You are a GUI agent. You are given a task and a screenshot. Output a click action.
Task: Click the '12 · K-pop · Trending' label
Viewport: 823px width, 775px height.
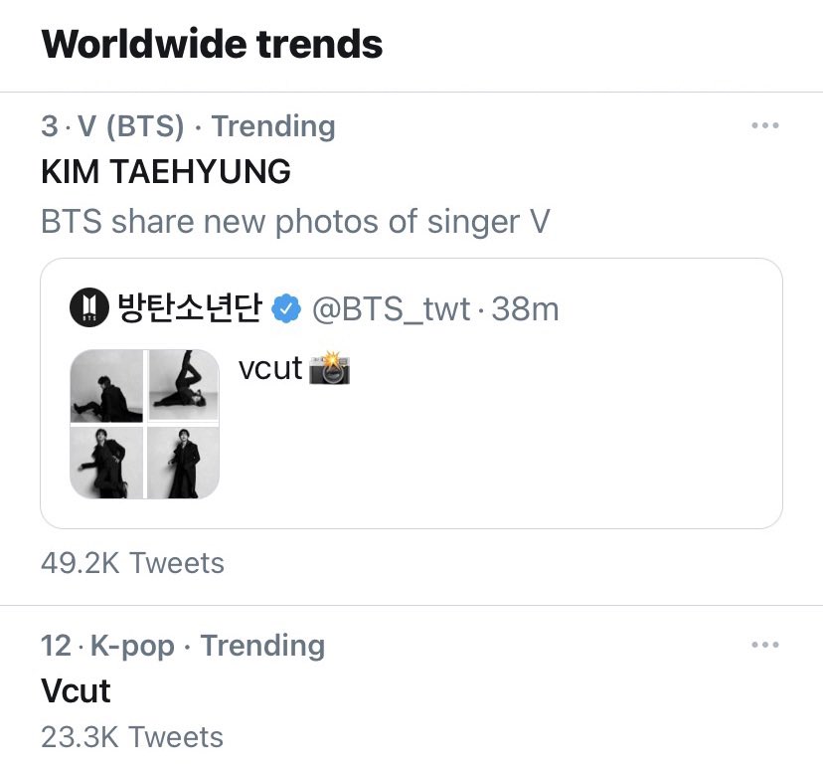pos(183,646)
